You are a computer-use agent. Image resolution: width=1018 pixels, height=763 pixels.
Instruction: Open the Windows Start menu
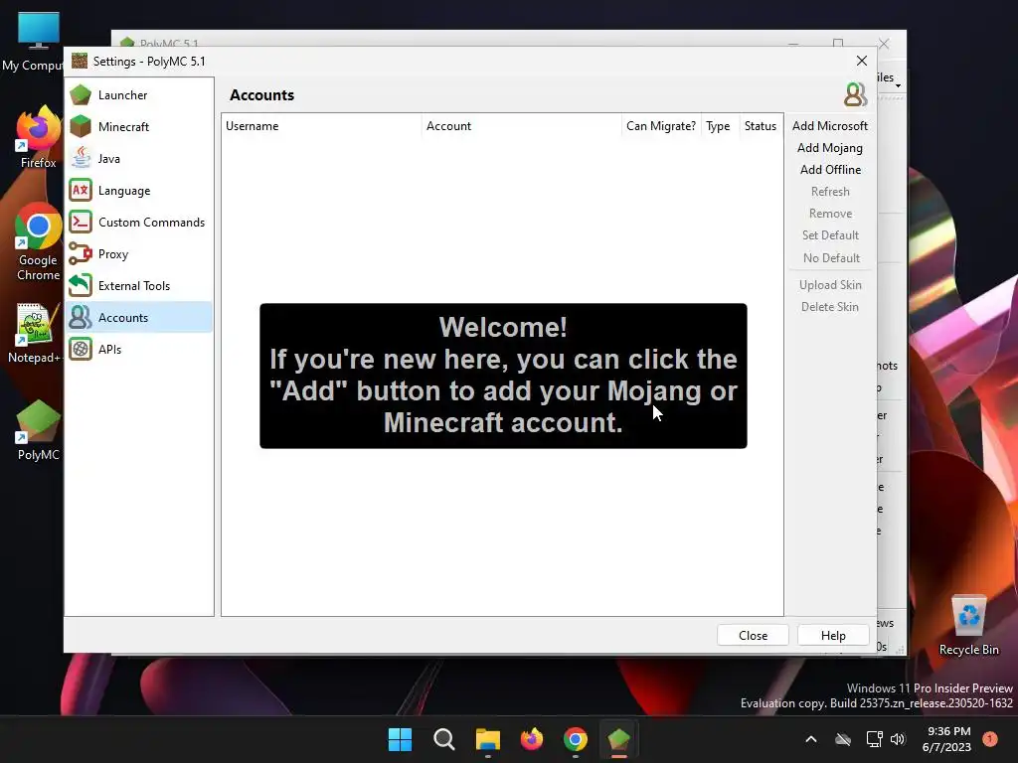click(x=400, y=739)
